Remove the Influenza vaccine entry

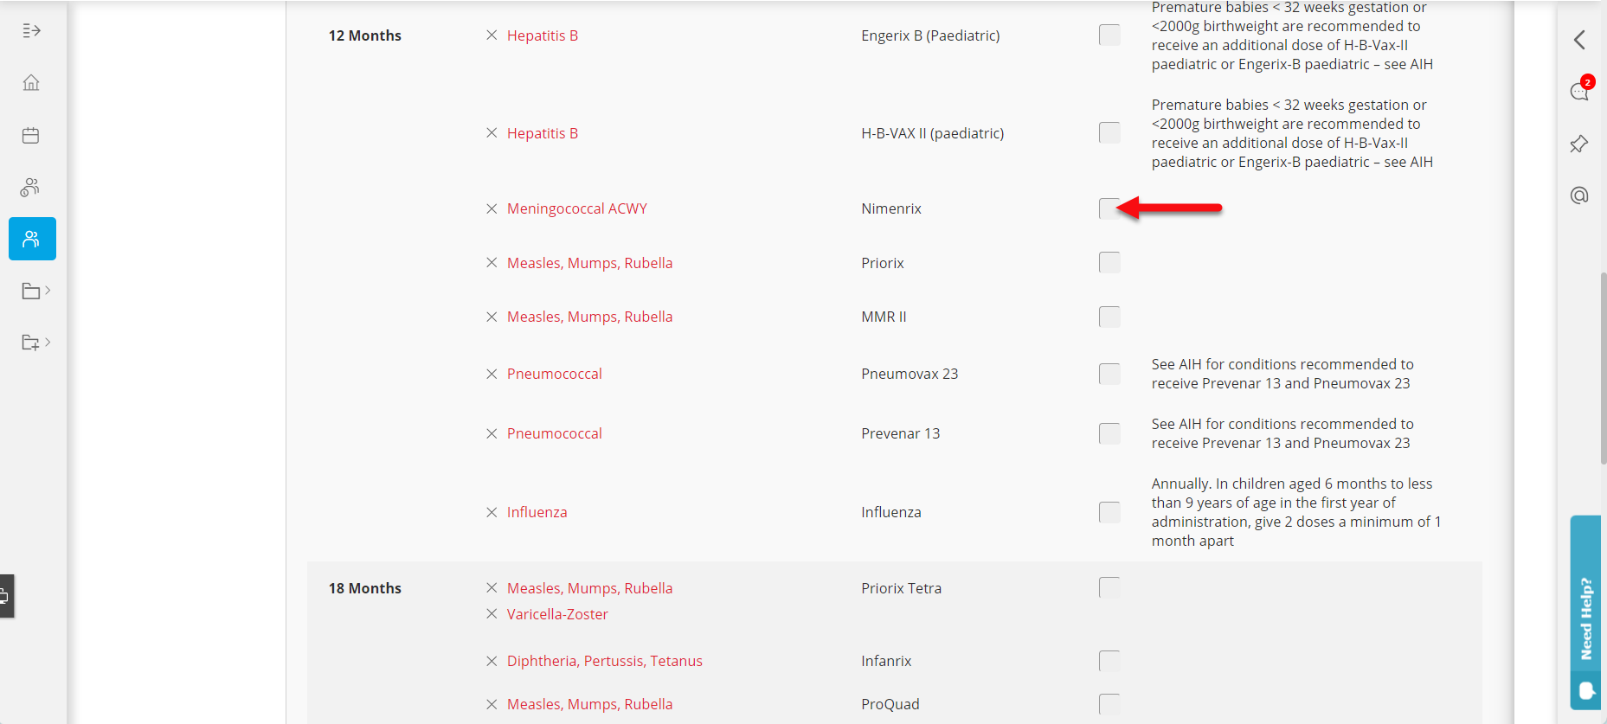point(492,512)
